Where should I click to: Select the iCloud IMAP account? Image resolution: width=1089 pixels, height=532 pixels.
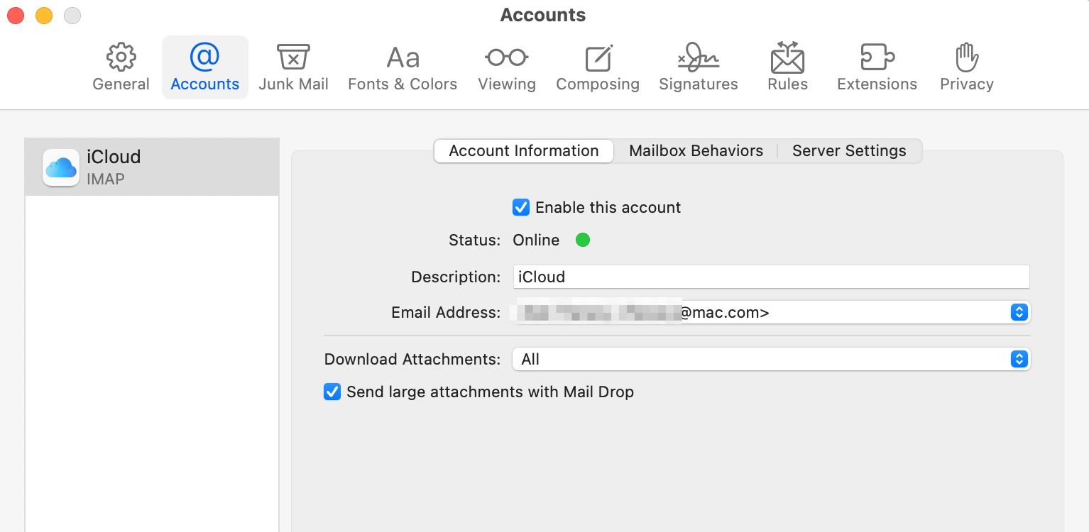[x=152, y=167]
